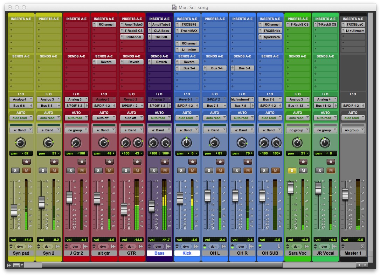Viewport: 381px width, 276px height.
Task: Solo the Sara Voc track
Action: pyautogui.click(x=292, y=171)
